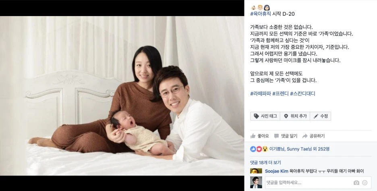Click the location pin icon
This screenshot has width=377, height=191.
click(x=286, y=116)
